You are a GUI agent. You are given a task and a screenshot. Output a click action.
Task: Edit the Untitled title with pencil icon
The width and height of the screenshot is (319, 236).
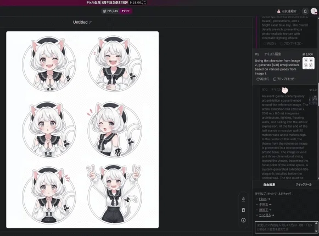point(91,22)
